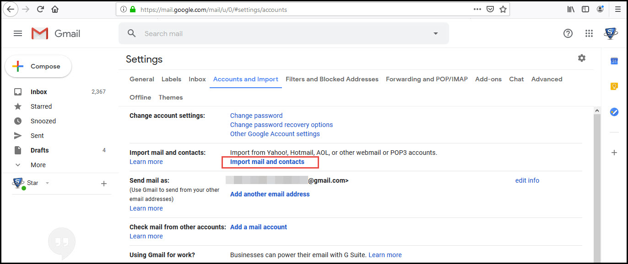Viewport: 628px width, 264px height.
Task: Click the browser forward arrow
Action: (x=26, y=9)
